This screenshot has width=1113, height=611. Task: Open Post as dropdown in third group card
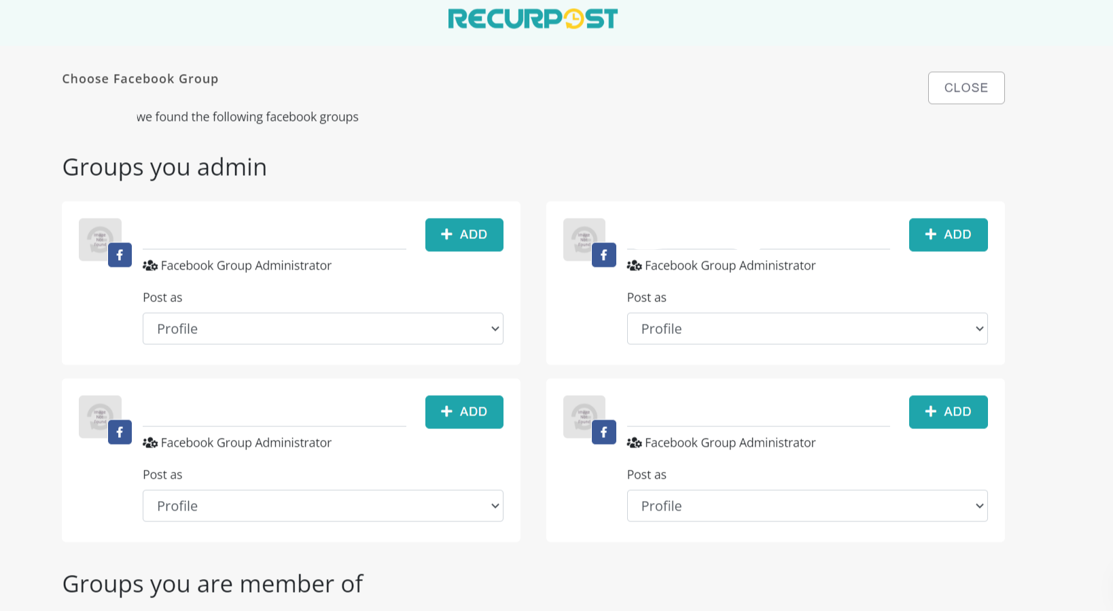(323, 506)
